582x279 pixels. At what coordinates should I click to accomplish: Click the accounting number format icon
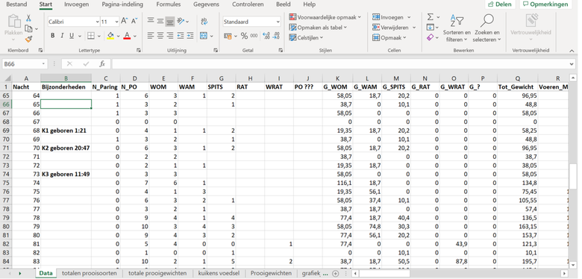tap(228, 36)
